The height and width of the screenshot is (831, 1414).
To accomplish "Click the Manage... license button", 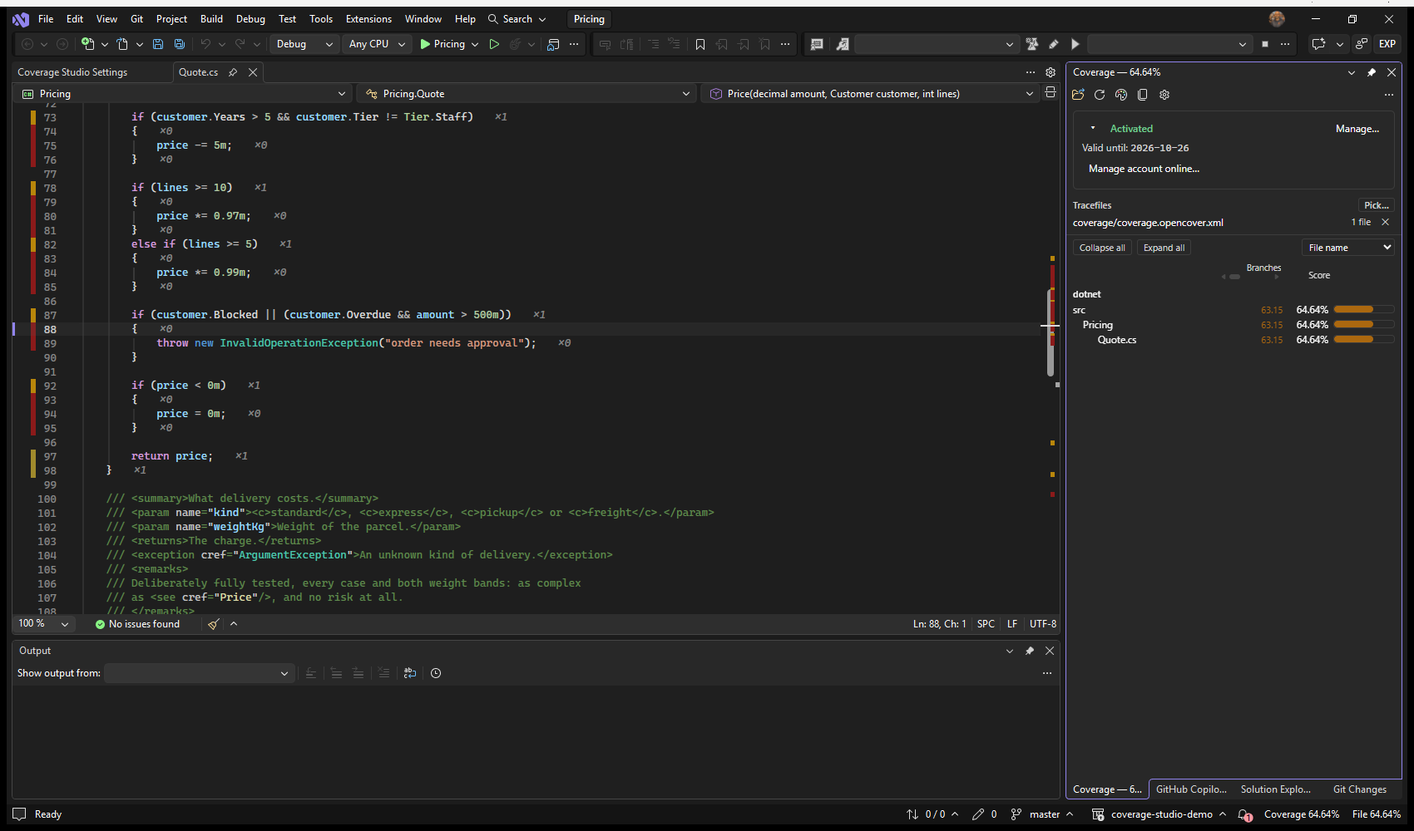I will 1357,129.
